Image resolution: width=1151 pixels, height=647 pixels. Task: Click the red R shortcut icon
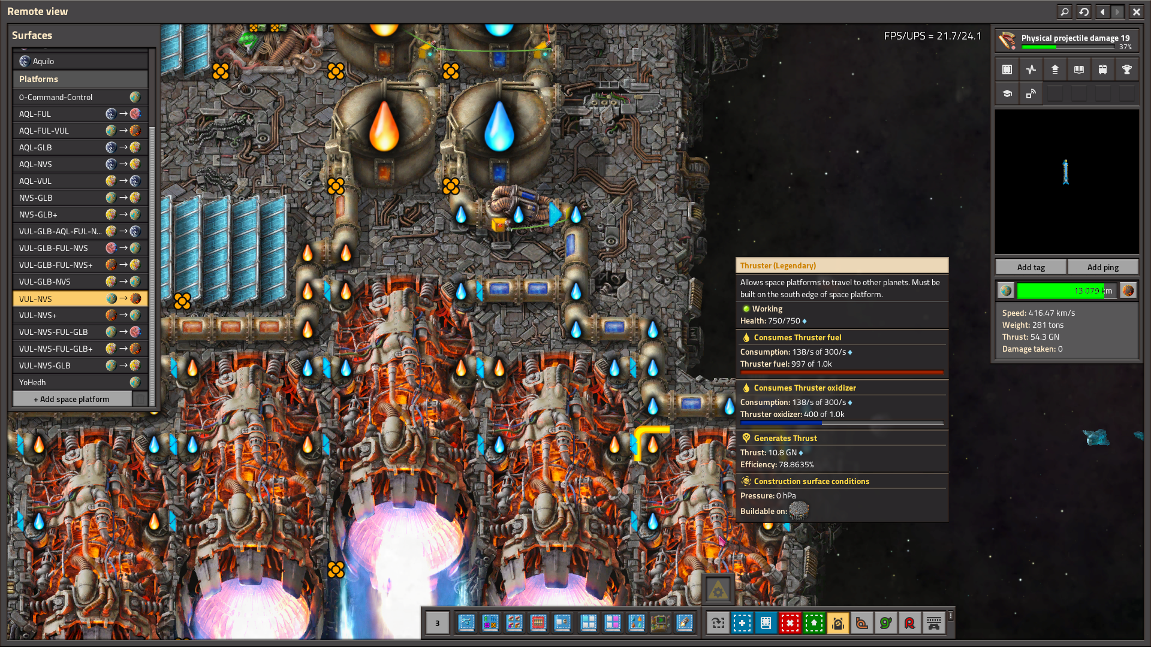tap(910, 623)
